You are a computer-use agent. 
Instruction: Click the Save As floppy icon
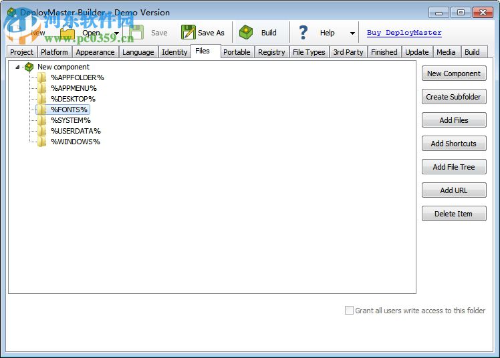188,33
